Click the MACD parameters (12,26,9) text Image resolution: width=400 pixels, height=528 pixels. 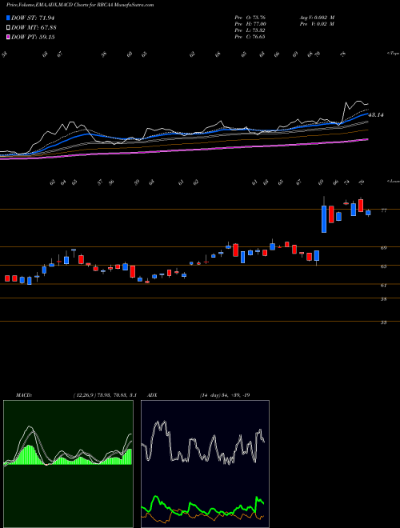(104, 395)
